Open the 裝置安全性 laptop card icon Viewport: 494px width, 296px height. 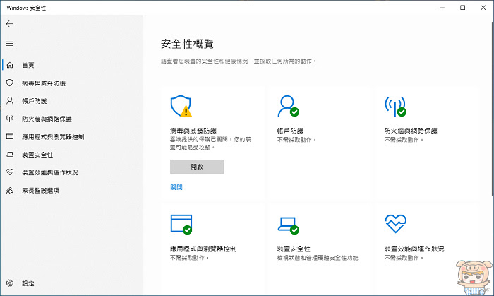pos(288,225)
